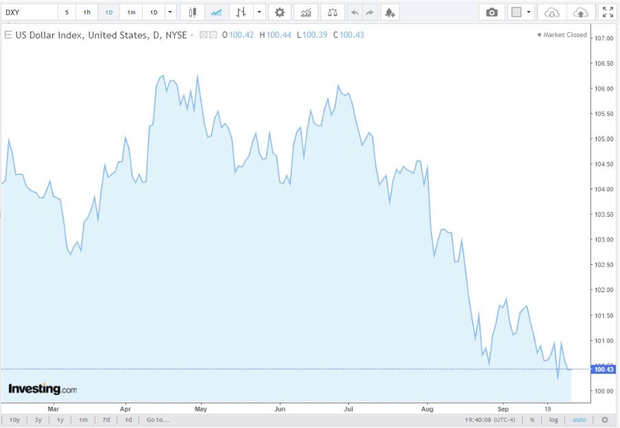The height and width of the screenshot is (428, 620).
Task: Select the 1h interval
Action: 86,12
